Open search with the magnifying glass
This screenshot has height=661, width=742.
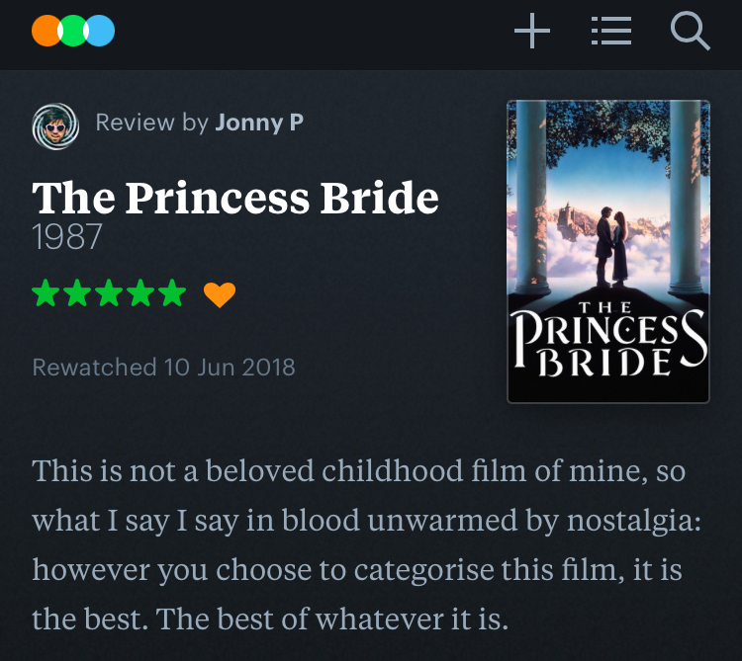[690, 33]
